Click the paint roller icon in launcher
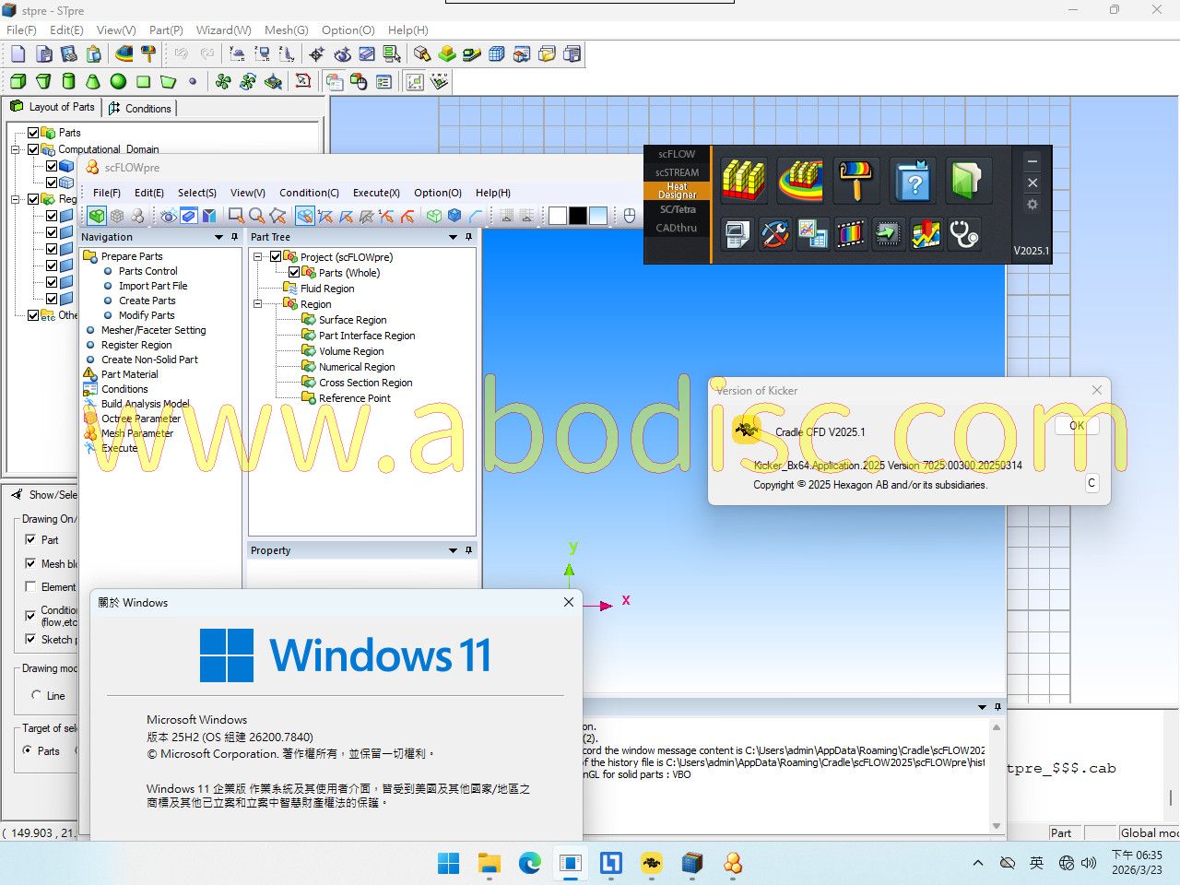The image size is (1180, 885). pos(855,180)
